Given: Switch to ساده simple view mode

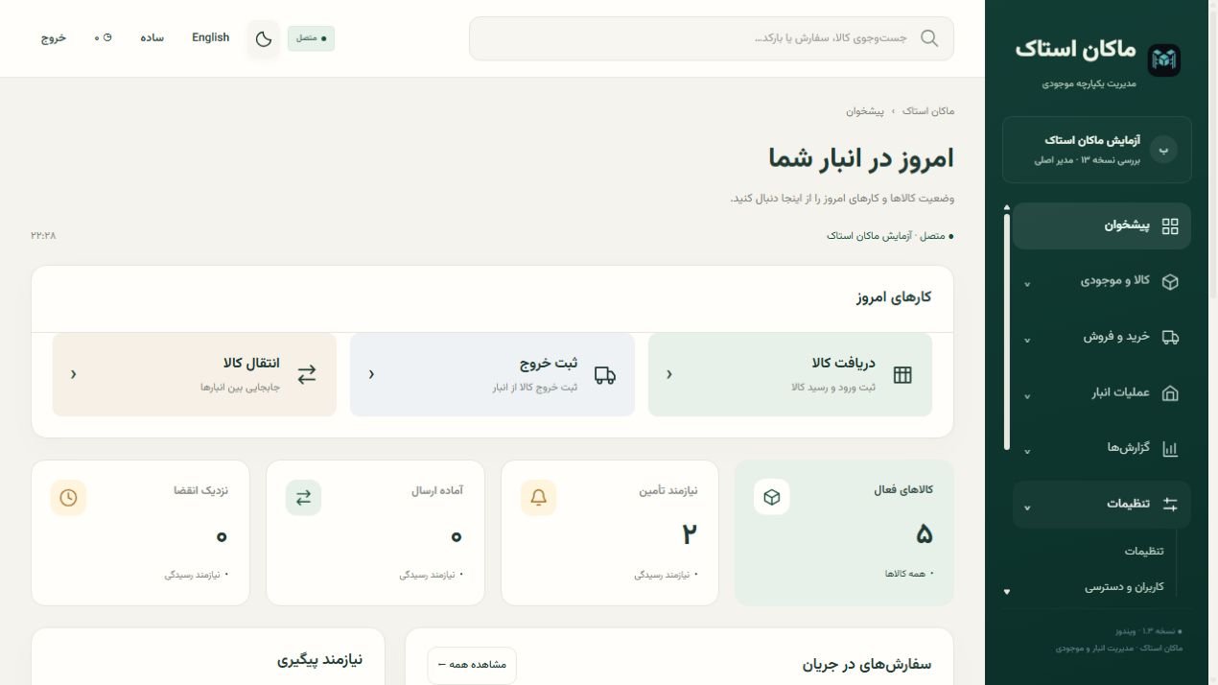Looking at the screenshot, I should click(152, 37).
